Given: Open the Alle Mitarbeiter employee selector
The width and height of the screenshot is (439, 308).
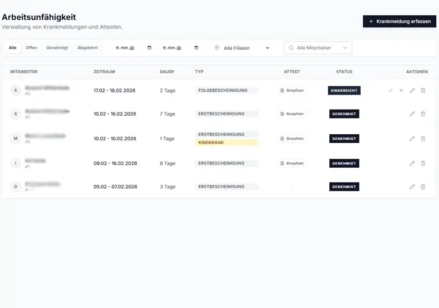Looking at the screenshot, I should click(318, 48).
